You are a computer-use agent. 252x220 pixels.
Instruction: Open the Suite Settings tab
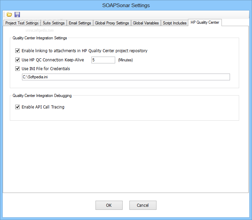point(54,23)
